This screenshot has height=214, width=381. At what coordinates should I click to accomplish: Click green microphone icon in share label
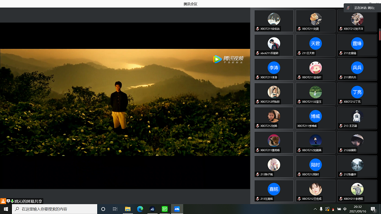(x=12, y=201)
